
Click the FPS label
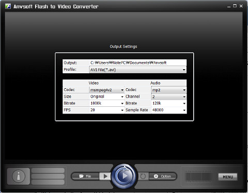click(67, 110)
